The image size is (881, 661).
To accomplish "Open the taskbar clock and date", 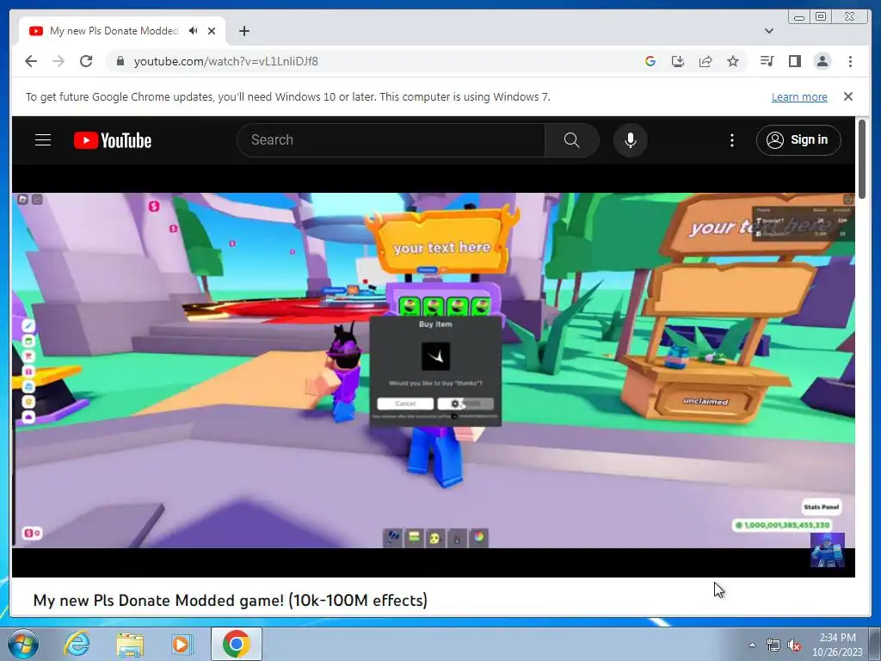I will coord(837,645).
